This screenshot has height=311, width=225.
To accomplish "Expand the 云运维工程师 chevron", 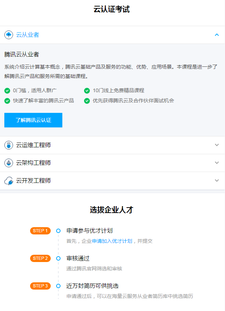I will click(x=217, y=145).
